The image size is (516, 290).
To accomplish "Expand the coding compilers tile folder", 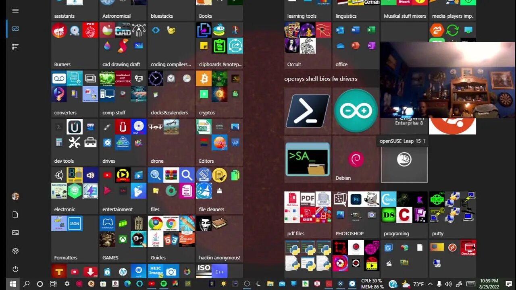I will point(171,45).
